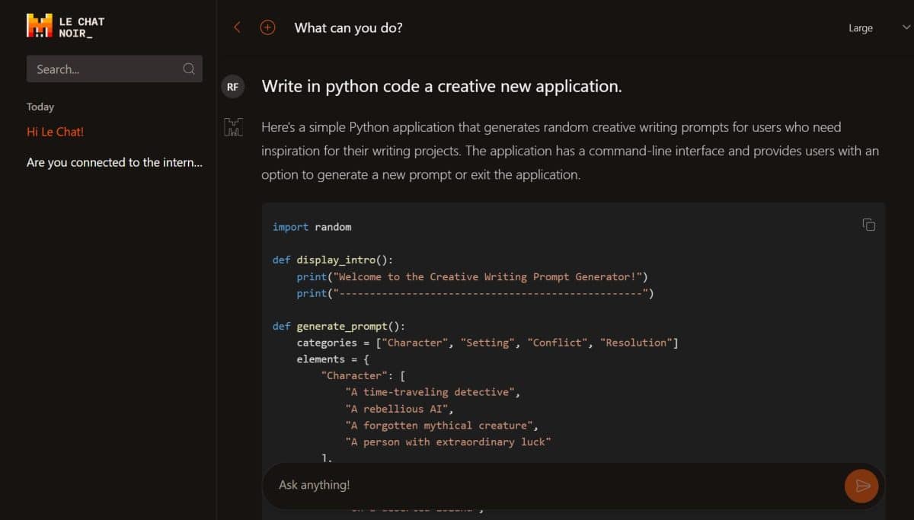Open the "Hi Le Chat!" conversation
The height and width of the screenshot is (520, 914).
(x=55, y=132)
